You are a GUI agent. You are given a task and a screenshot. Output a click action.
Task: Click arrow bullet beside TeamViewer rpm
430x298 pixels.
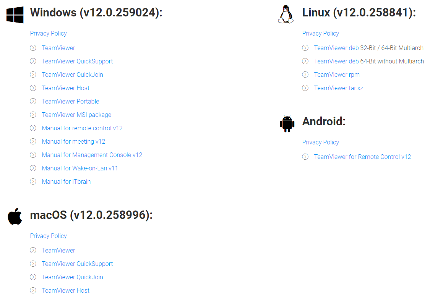[x=305, y=74]
